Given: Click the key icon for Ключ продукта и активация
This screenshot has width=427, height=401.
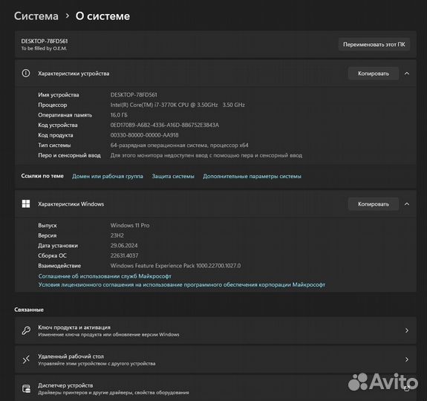Looking at the screenshot, I should 26,330.
